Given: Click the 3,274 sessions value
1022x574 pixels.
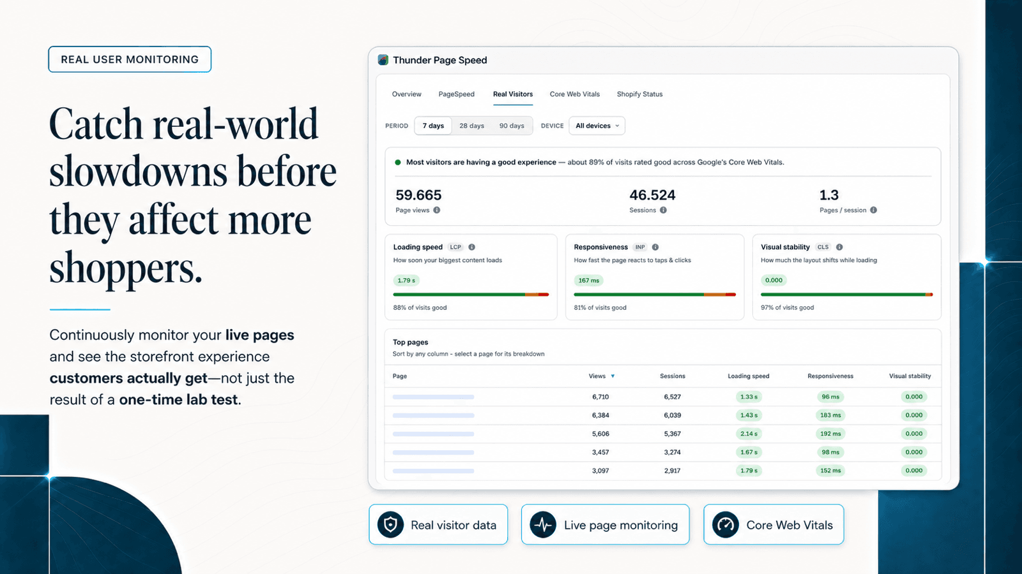Looking at the screenshot, I should (x=673, y=452).
